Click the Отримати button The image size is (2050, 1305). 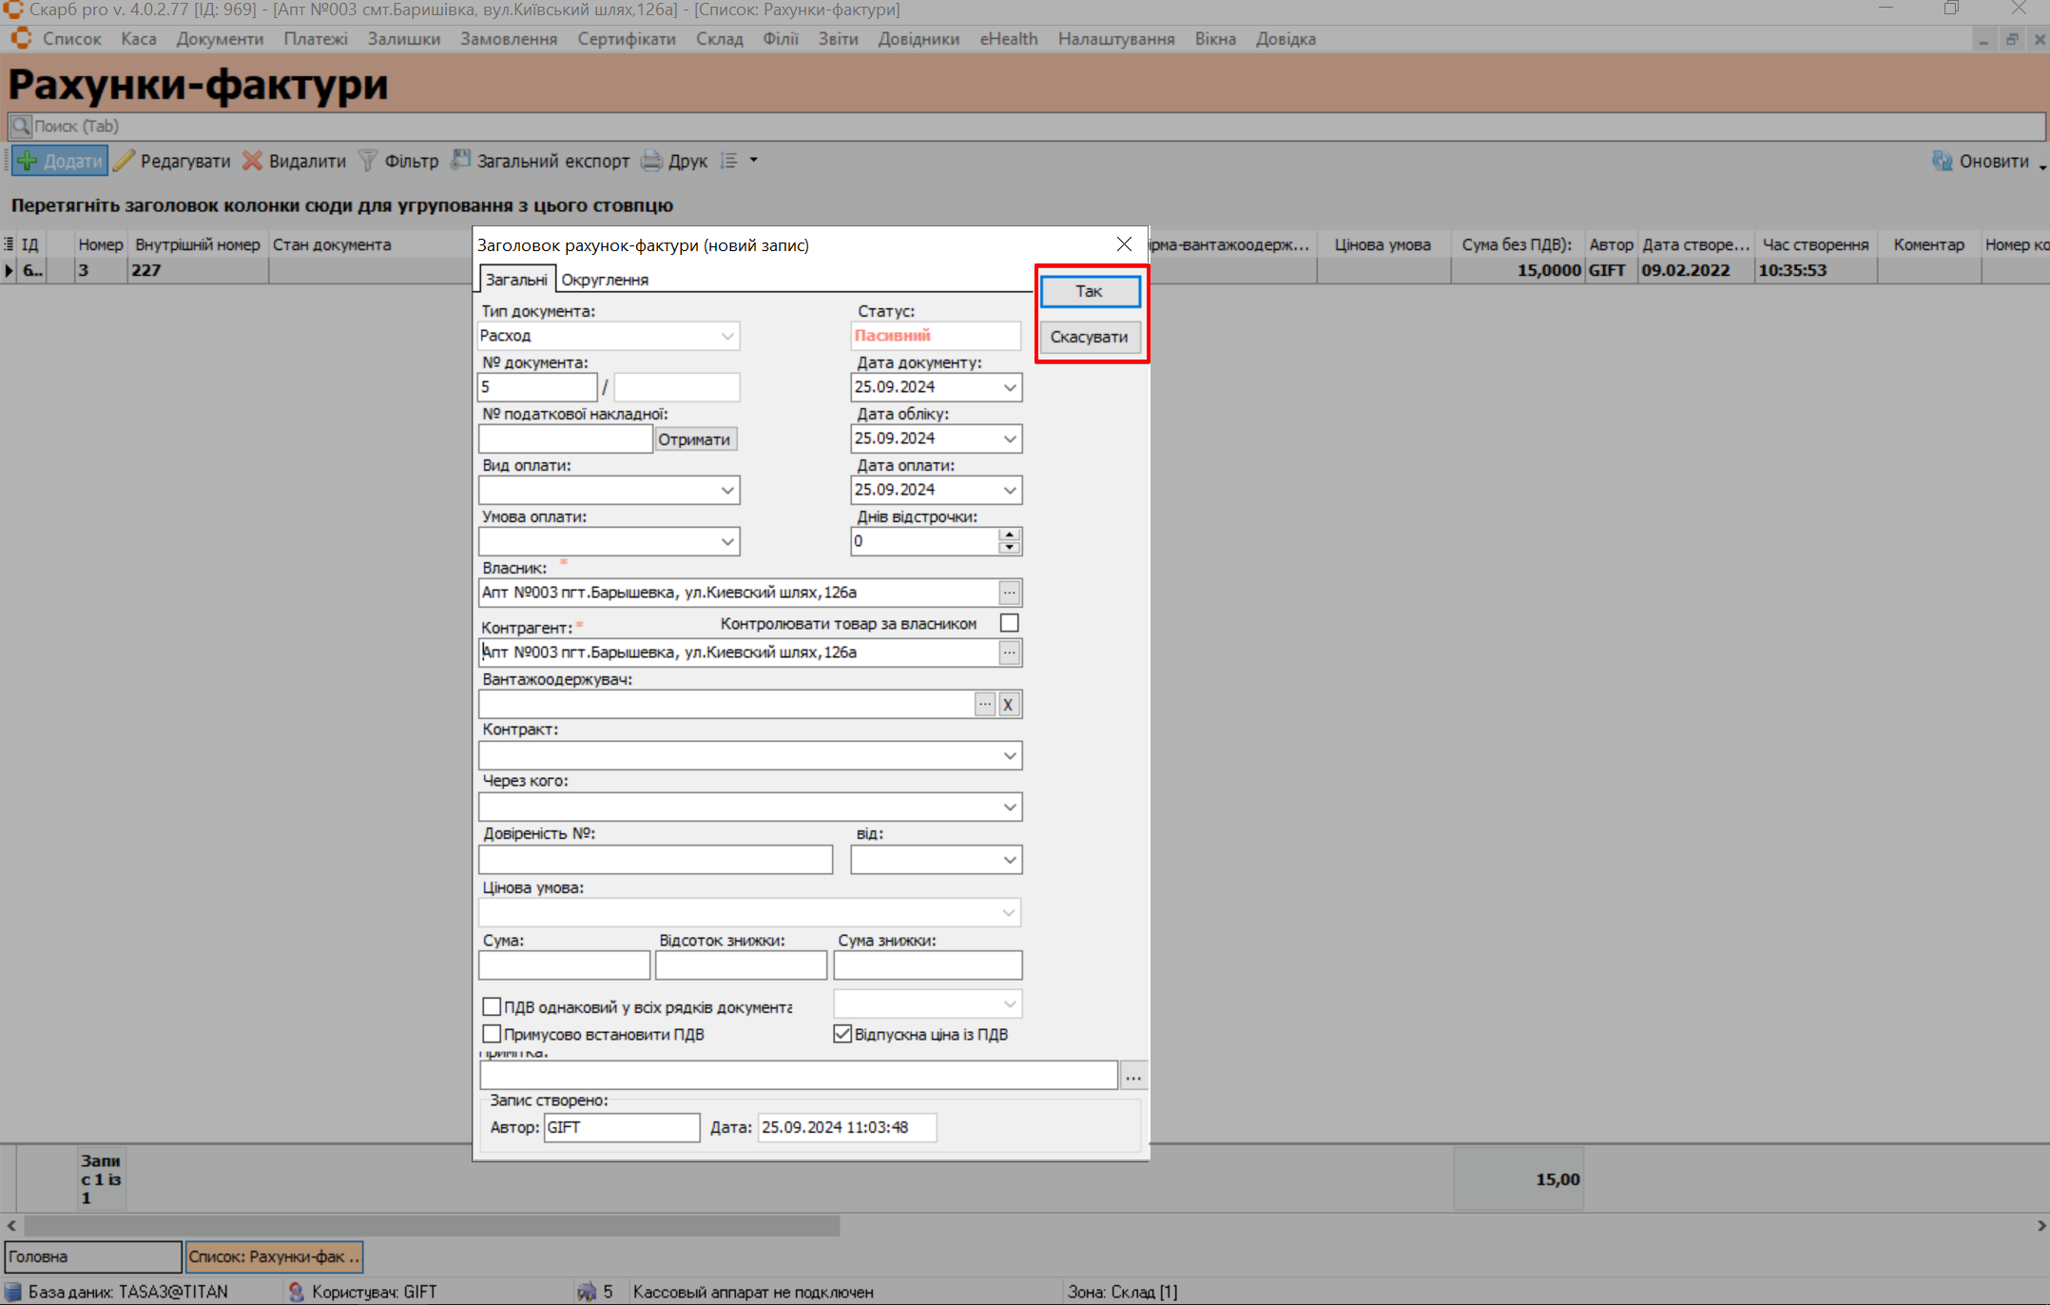click(x=694, y=439)
